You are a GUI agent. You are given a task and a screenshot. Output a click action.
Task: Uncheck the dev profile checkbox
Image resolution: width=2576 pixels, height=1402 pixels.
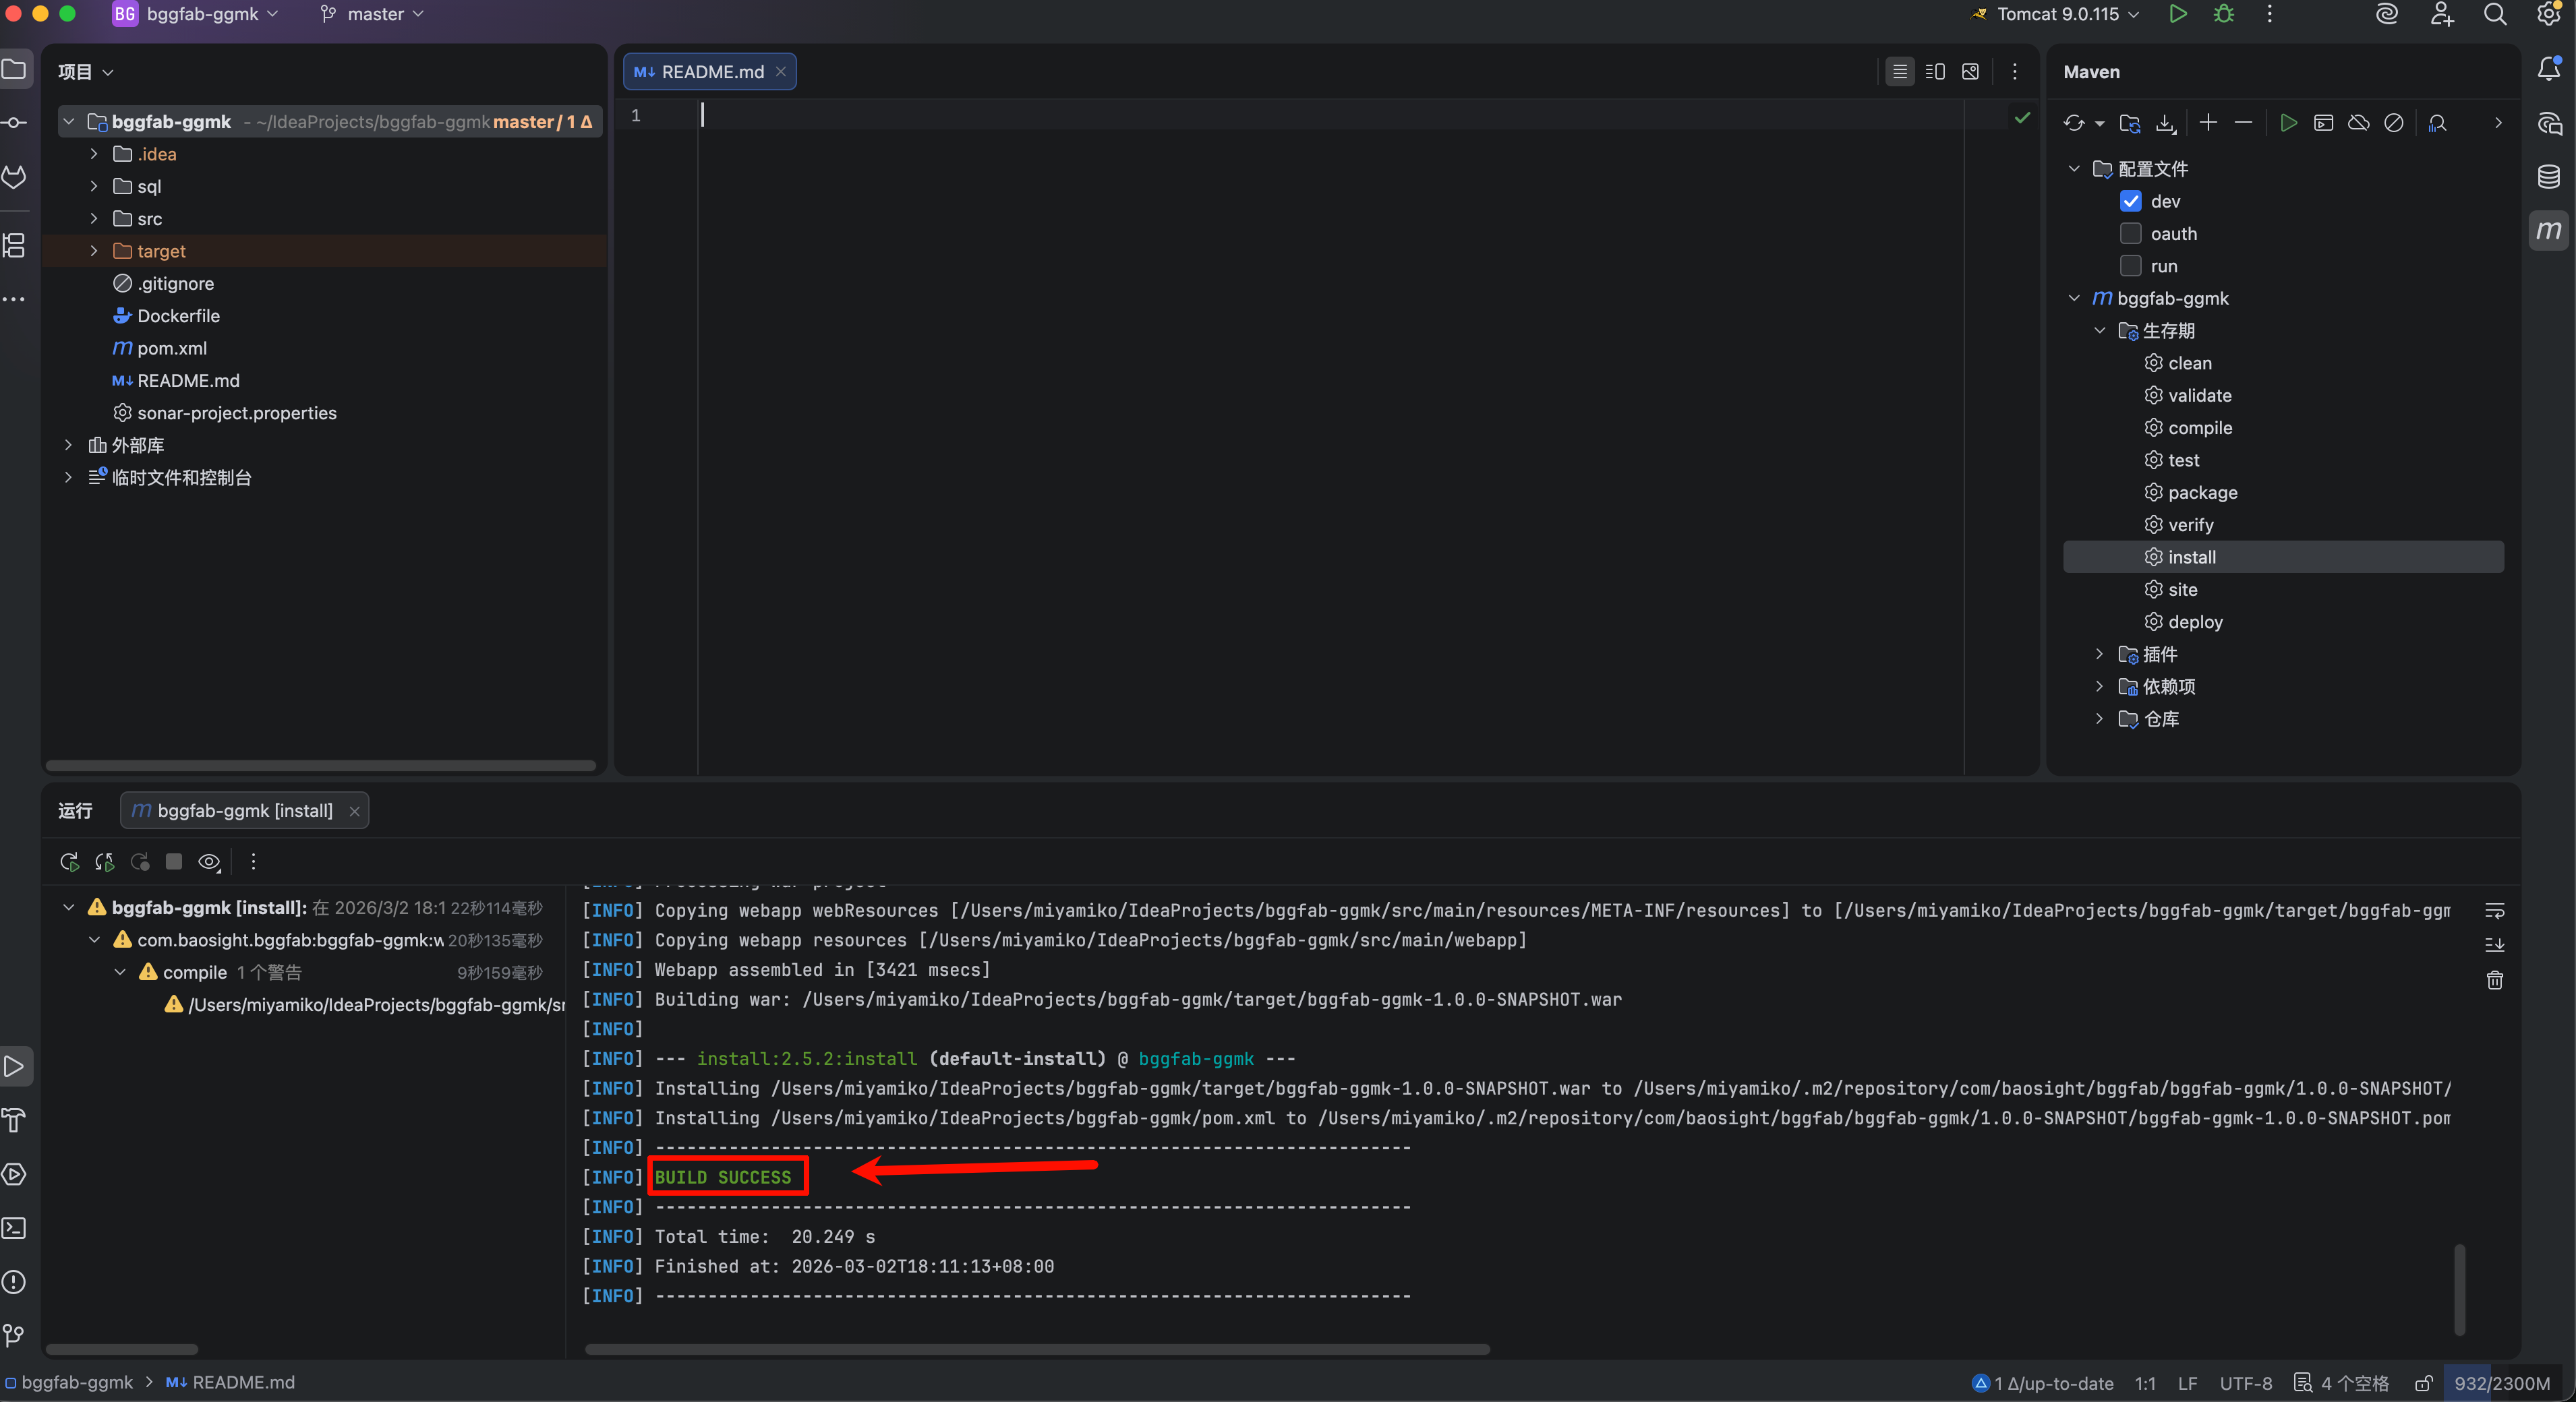(2130, 201)
